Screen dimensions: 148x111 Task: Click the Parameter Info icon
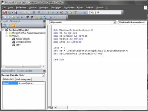tap(18, 17)
